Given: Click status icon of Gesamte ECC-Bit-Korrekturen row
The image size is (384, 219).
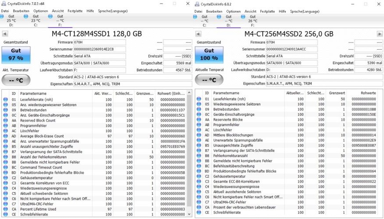Looking at the screenshot, I should point(199,182).
